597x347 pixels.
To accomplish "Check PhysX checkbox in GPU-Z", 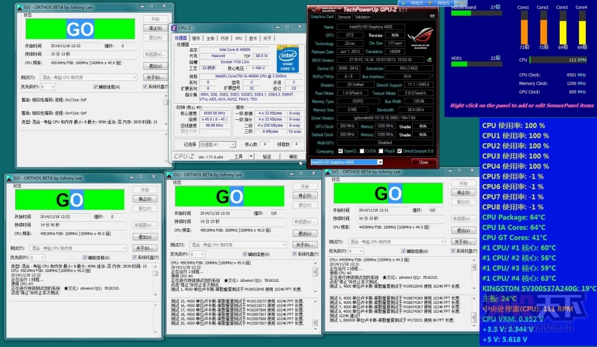I will 380,151.
